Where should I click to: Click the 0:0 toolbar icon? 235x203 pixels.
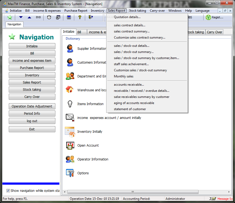point(38,17)
